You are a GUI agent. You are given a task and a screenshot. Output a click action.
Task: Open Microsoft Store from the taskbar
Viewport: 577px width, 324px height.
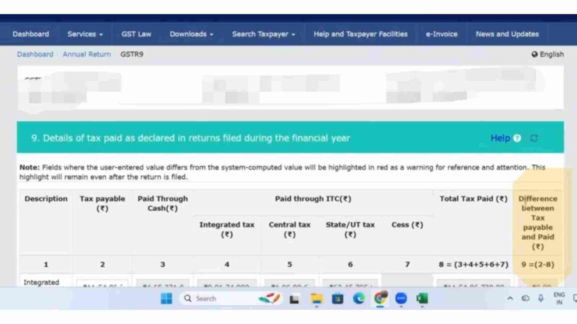pyautogui.click(x=338, y=298)
